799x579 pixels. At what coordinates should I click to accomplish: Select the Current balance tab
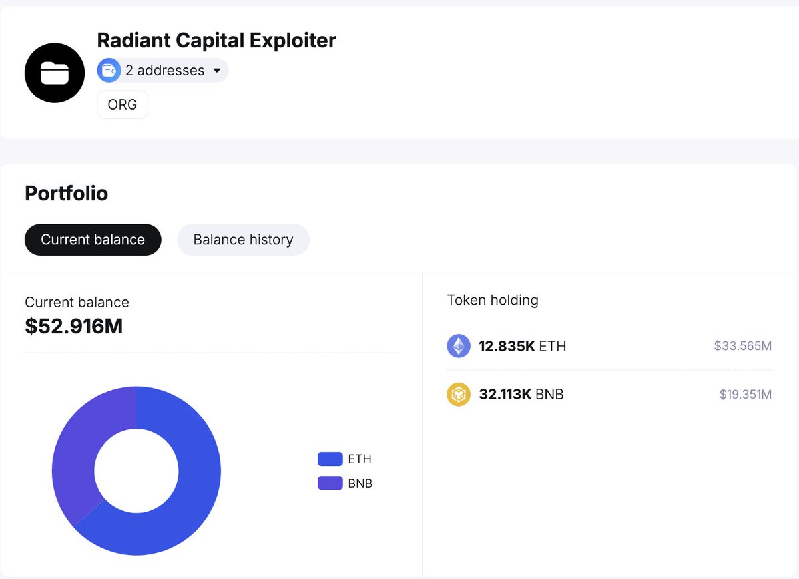tap(93, 240)
